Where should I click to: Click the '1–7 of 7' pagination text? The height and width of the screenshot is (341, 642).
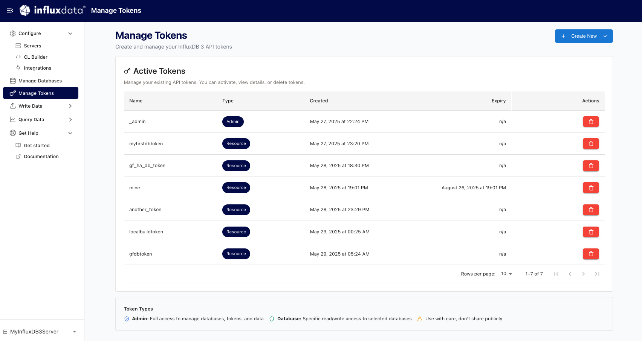point(534,274)
